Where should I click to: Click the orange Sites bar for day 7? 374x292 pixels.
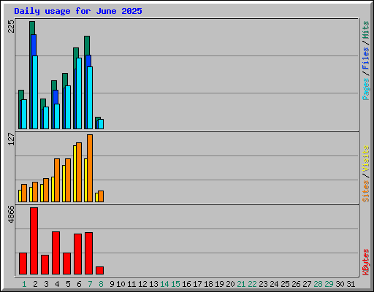tap(90, 168)
